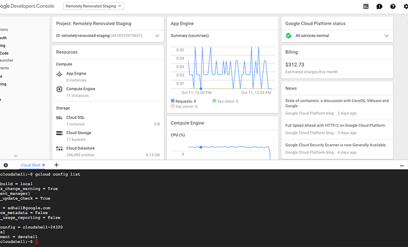
Task: Click '11 buckets' under Cloud Storage
Action: click(76, 139)
